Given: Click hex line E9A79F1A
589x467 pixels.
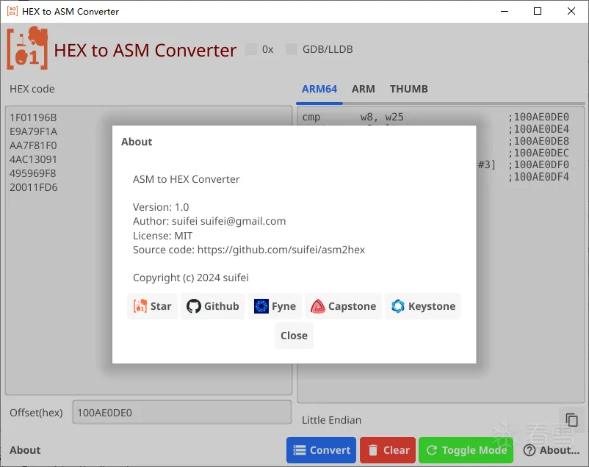Looking at the screenshot, I should 34,131.
